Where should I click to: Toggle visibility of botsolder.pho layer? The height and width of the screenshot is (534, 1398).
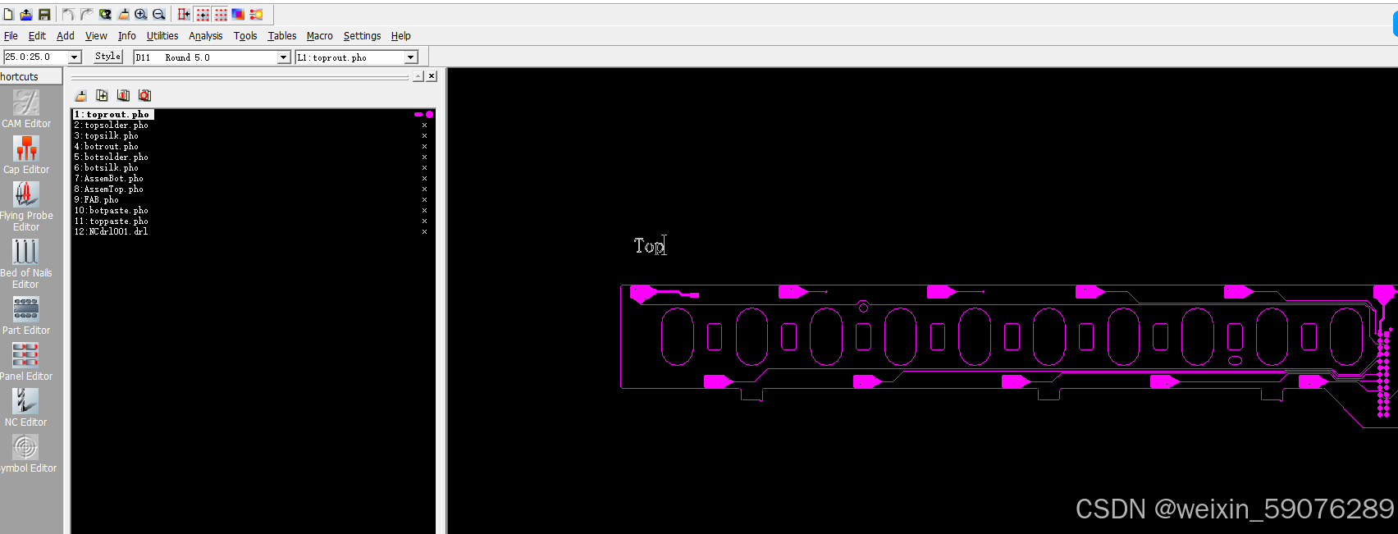(424, 157)
